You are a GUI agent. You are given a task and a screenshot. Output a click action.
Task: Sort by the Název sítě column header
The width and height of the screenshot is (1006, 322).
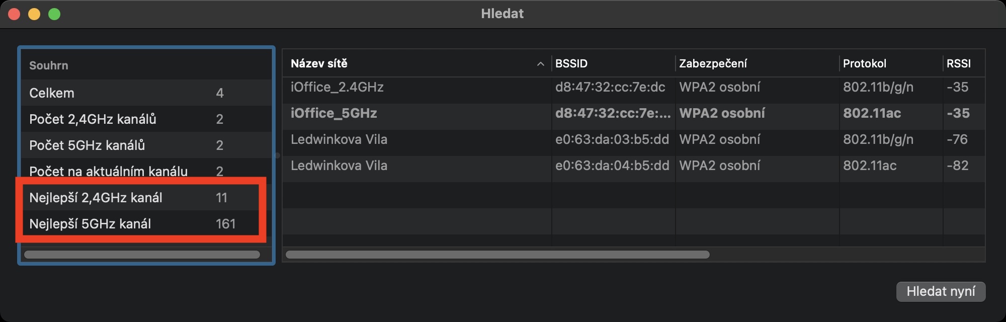[319, 64]
